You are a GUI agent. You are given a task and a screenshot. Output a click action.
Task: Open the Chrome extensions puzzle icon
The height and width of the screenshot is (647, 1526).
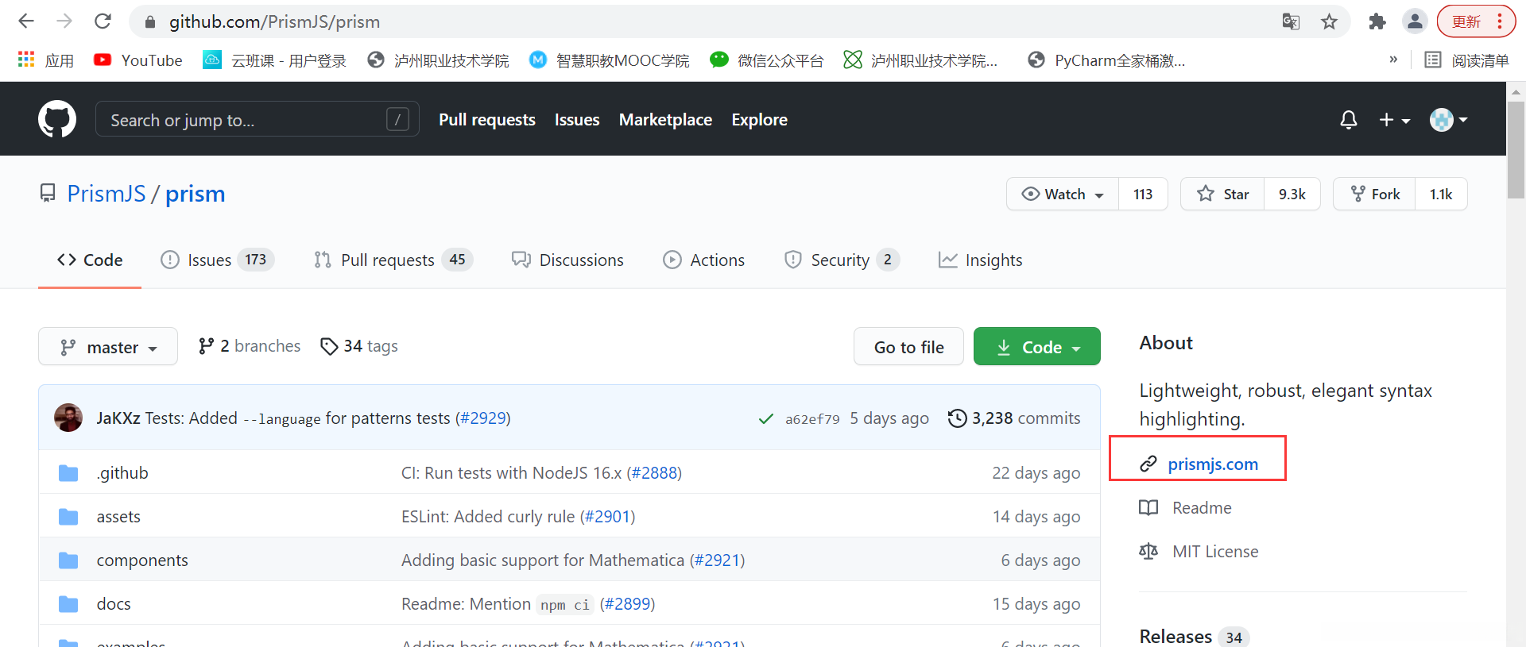[x=1377, y=21]
